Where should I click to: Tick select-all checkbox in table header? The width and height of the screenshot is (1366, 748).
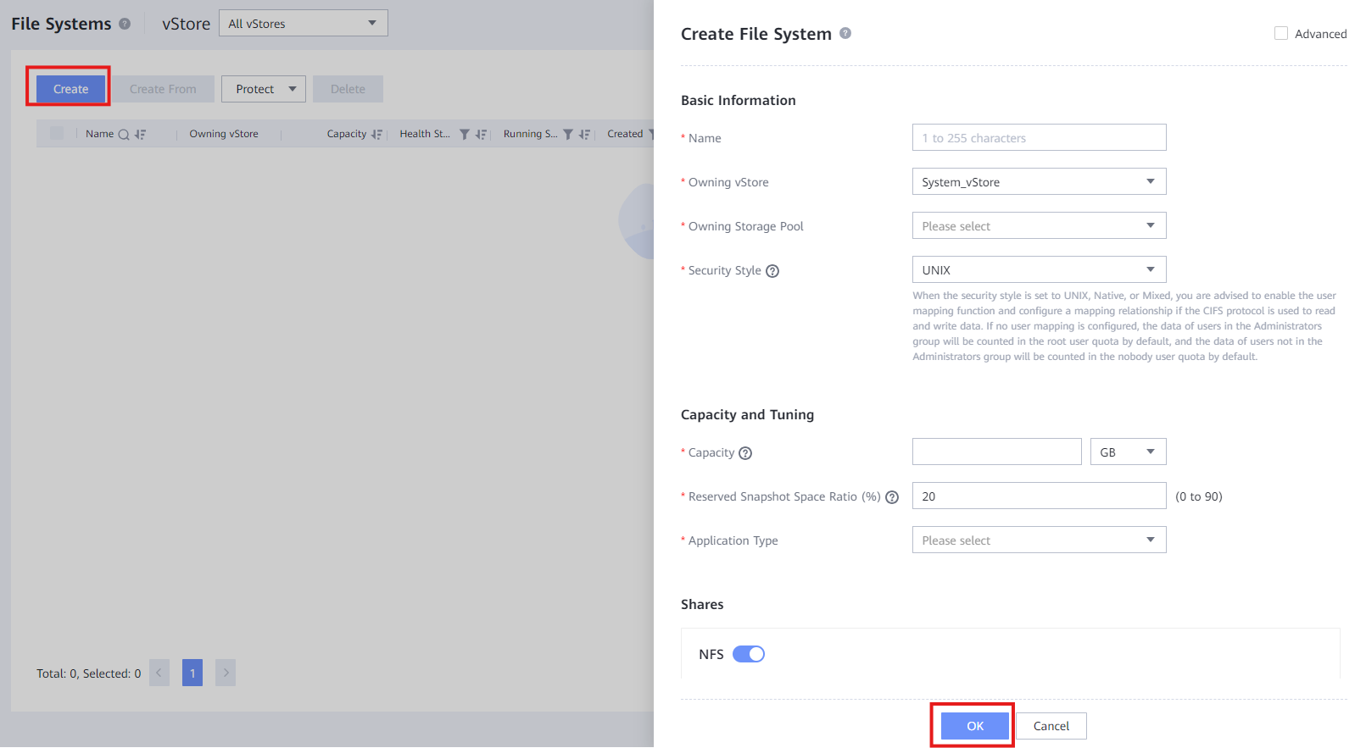click(57, 133)
